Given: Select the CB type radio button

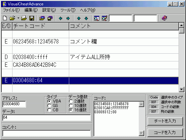Looking at the screenshot, I should 49,110.
